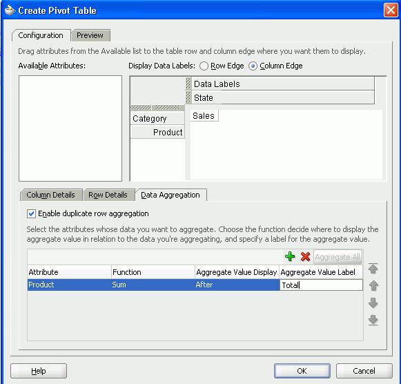Click the Aggregate Value Label input with Total
Viewport: 401px width, 384px height.
click(321, 285)
